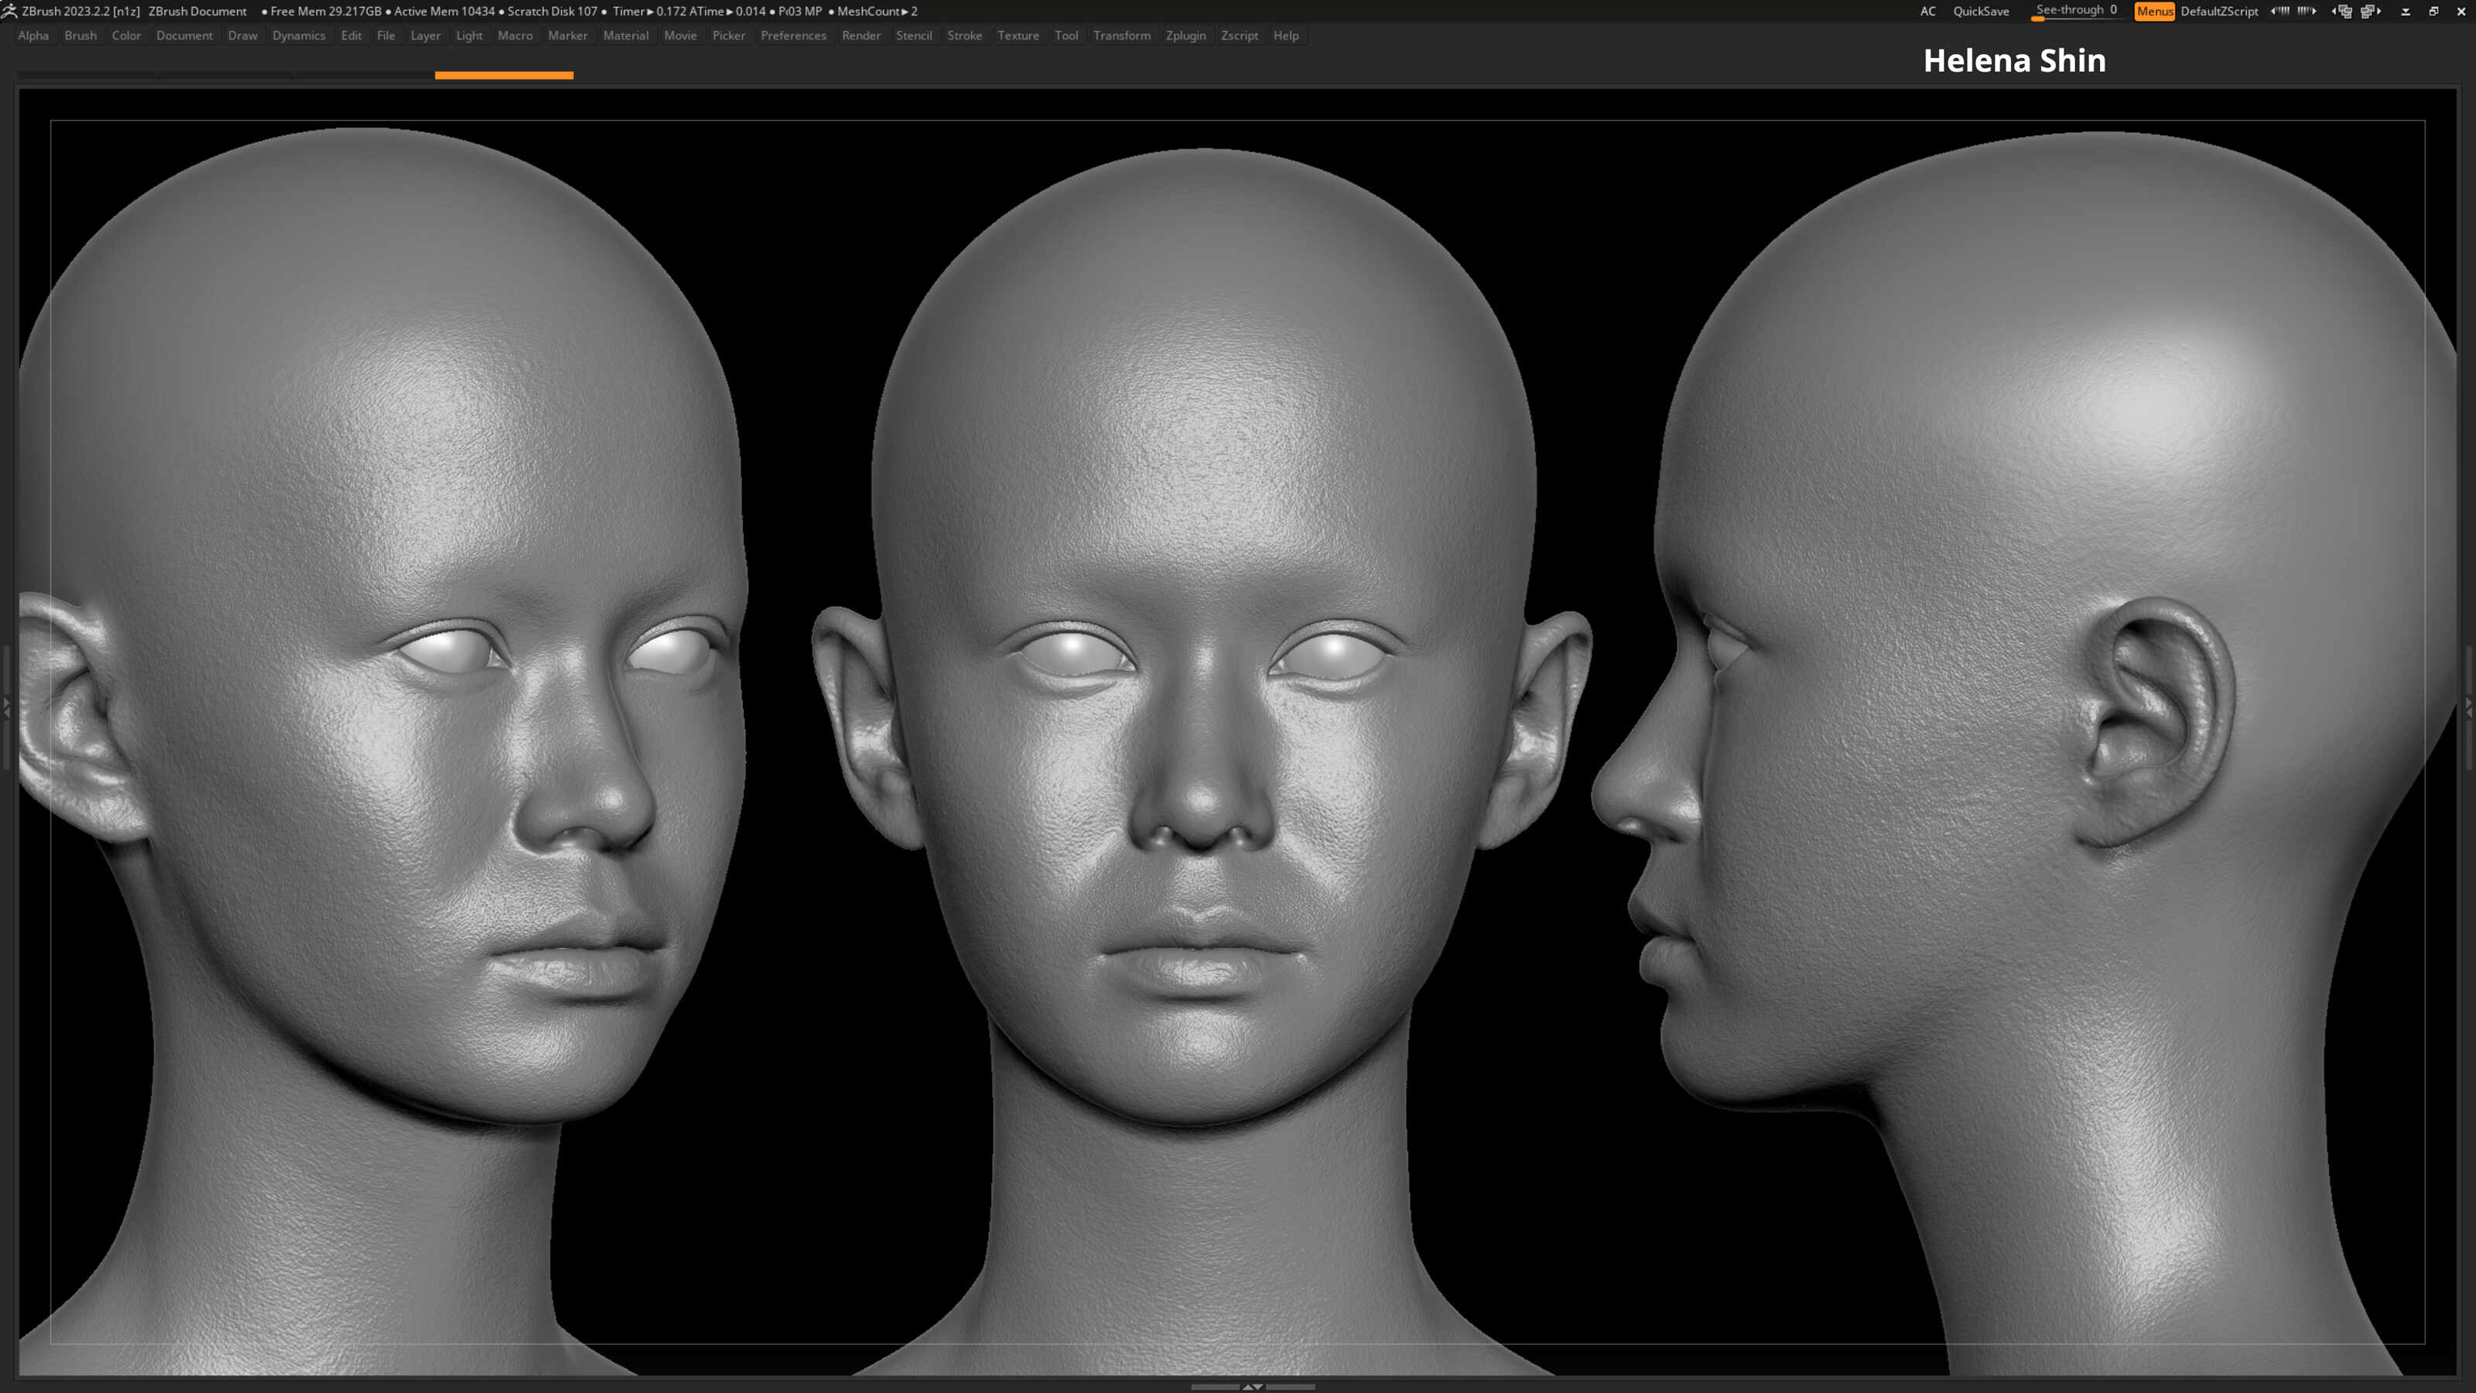Click the 'Helena Shin' name label
This screenshot has height=1393, width=2476.
2015,60
